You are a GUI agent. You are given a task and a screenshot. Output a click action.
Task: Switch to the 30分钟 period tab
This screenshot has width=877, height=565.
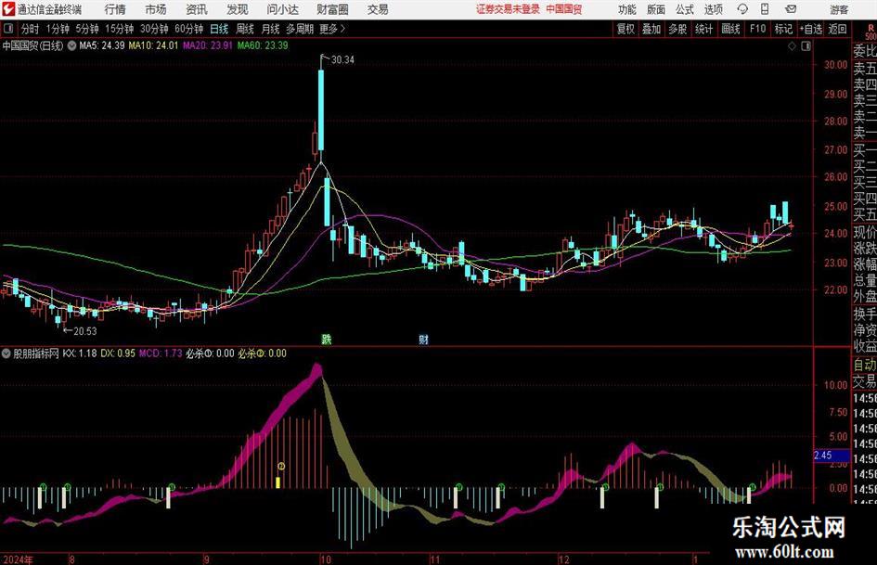click(154, 29)
